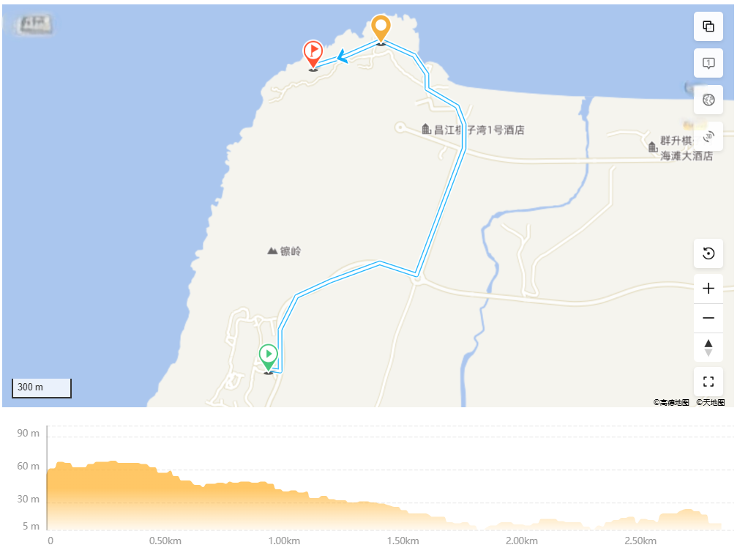Click the 300 m scale bar
Image resolution: width=740 pixels, height=553 pixels.
coord(42,387)
